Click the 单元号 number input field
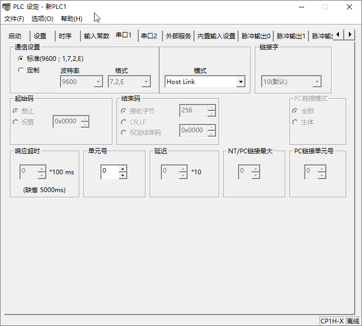This screenshot has width=362, height=326. 109,171
